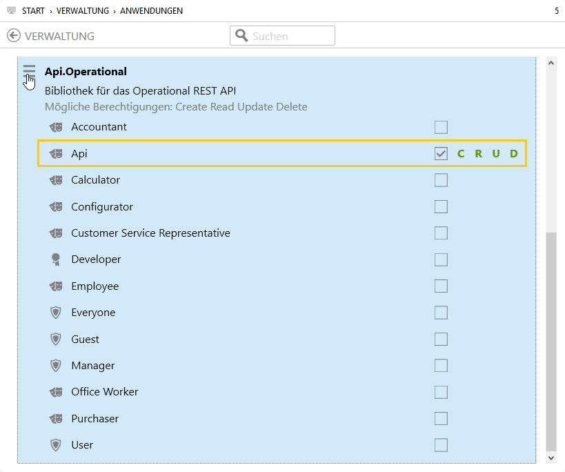Click the monitor icon before START

(11, 11)
